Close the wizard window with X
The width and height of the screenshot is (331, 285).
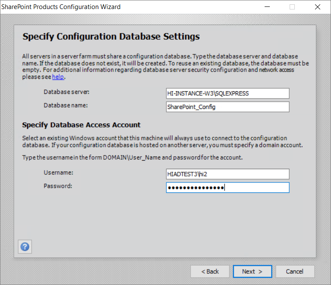(318, 7)
